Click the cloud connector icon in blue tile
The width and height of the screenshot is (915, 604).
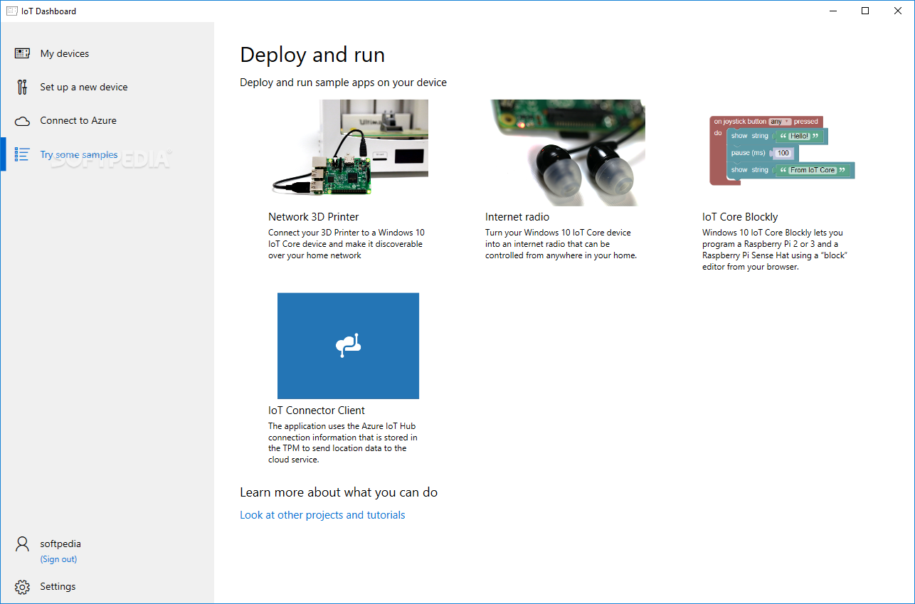pos(348,345)
